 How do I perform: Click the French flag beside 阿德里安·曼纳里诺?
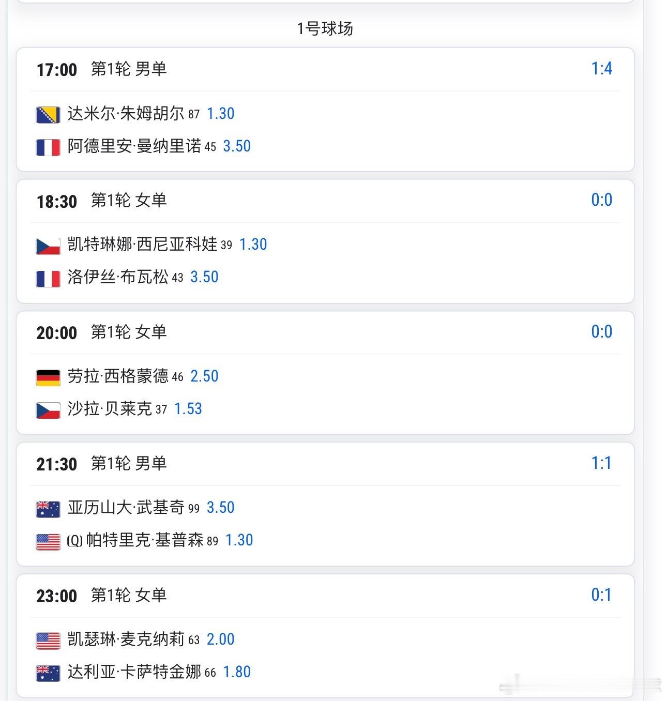(x=48, y=147)
